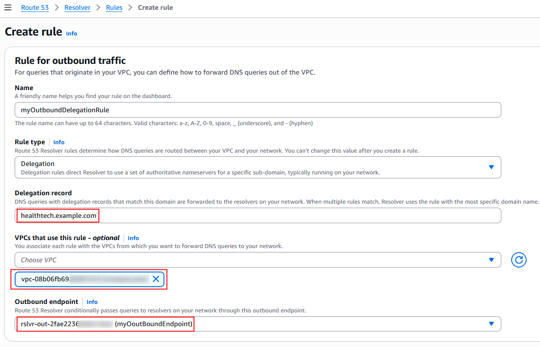540x347 pixels.
Task: Navigate to Route 53 breadcrumb
Action: 35,7
